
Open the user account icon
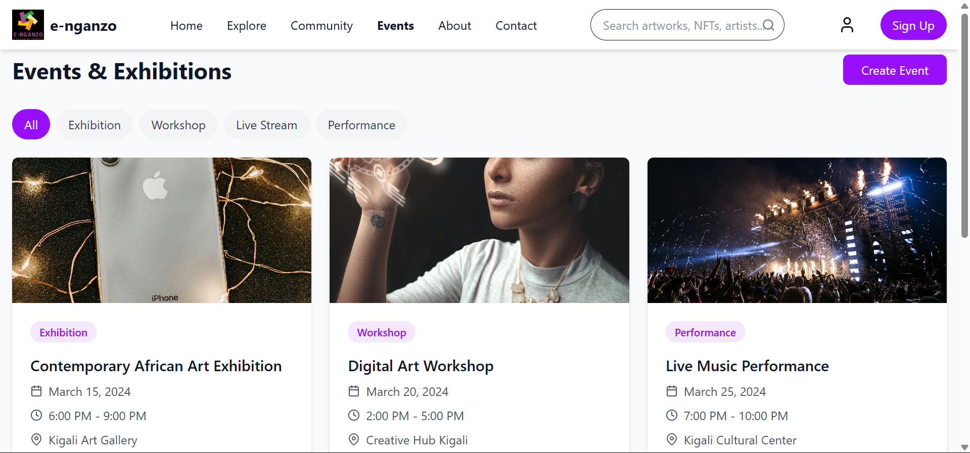[847, 25]
